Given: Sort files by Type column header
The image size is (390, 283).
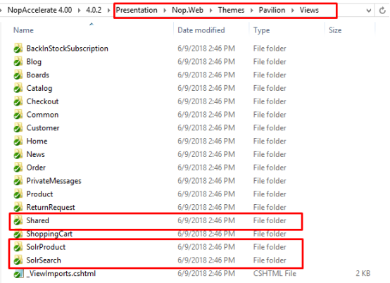Looking at the screenshot, I should [261, 30].
